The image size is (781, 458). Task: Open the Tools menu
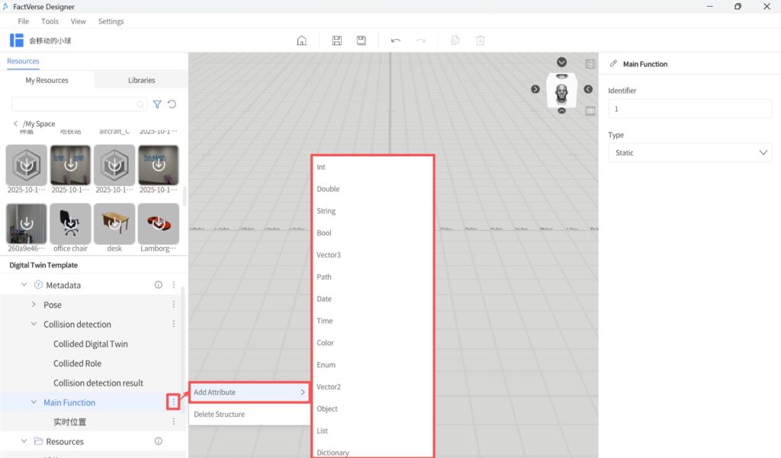[x=50, y=21]
